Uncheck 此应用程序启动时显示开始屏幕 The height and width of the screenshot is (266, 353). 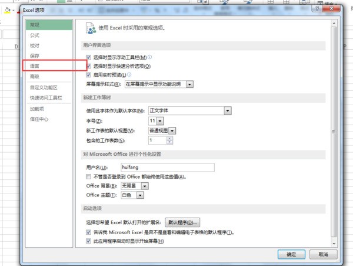(89, 241)
